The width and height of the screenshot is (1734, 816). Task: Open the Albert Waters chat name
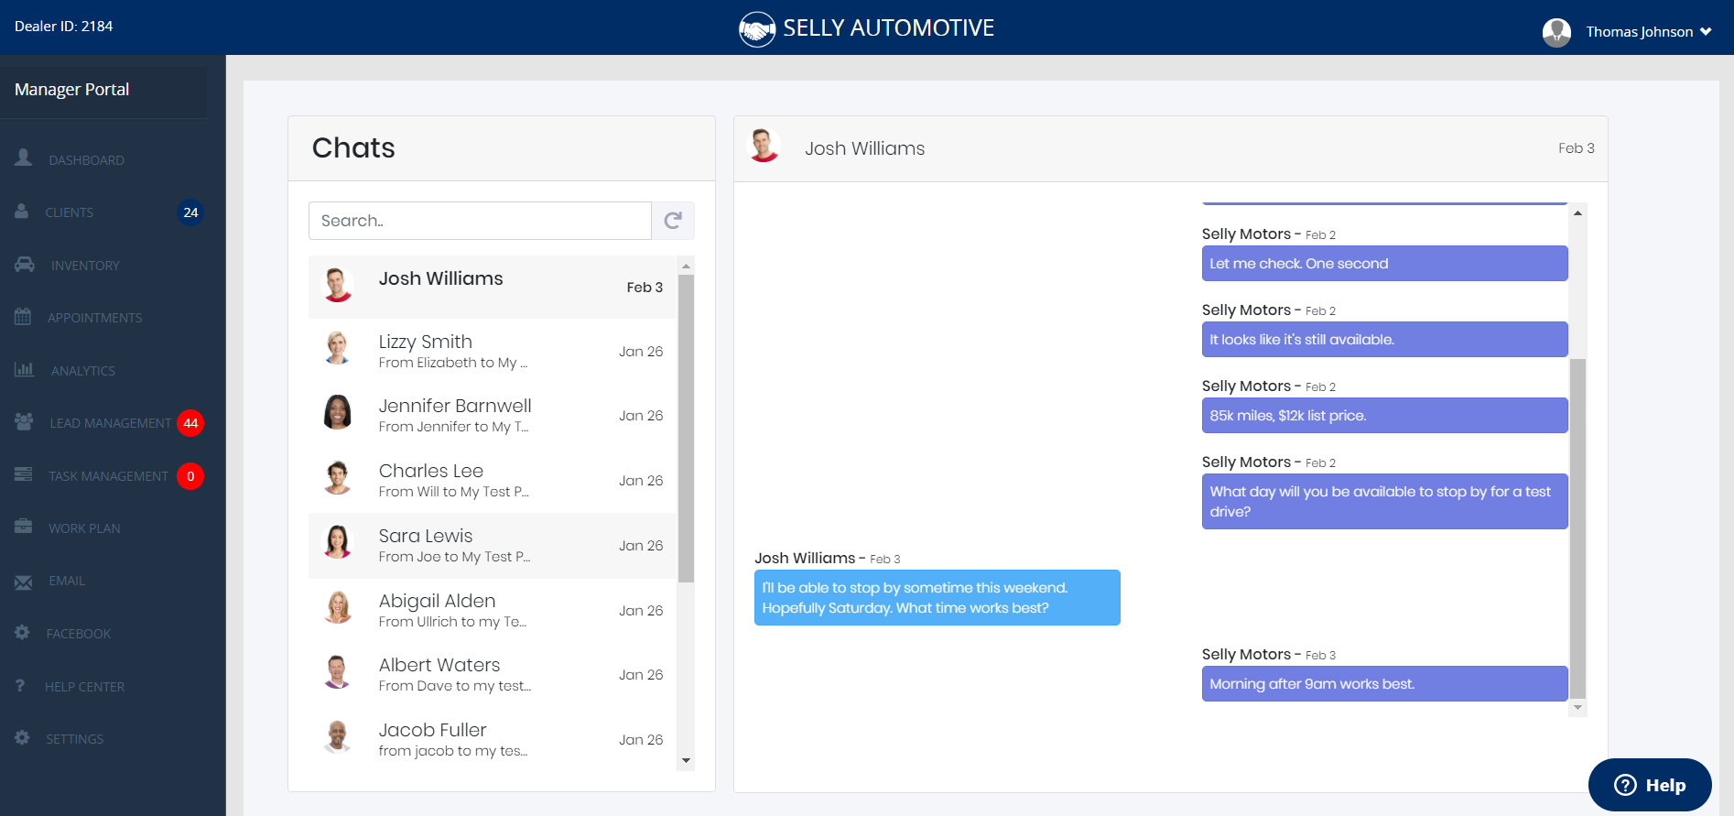pyautogui.click(x=439, y=665)
